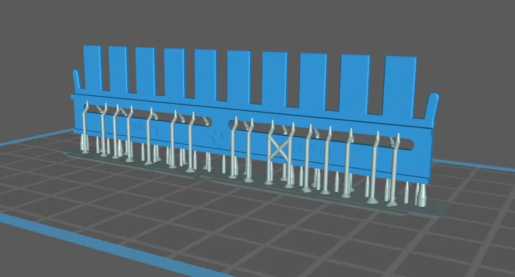Click the widest rightmost blue tooth

[x=399, y=86]
